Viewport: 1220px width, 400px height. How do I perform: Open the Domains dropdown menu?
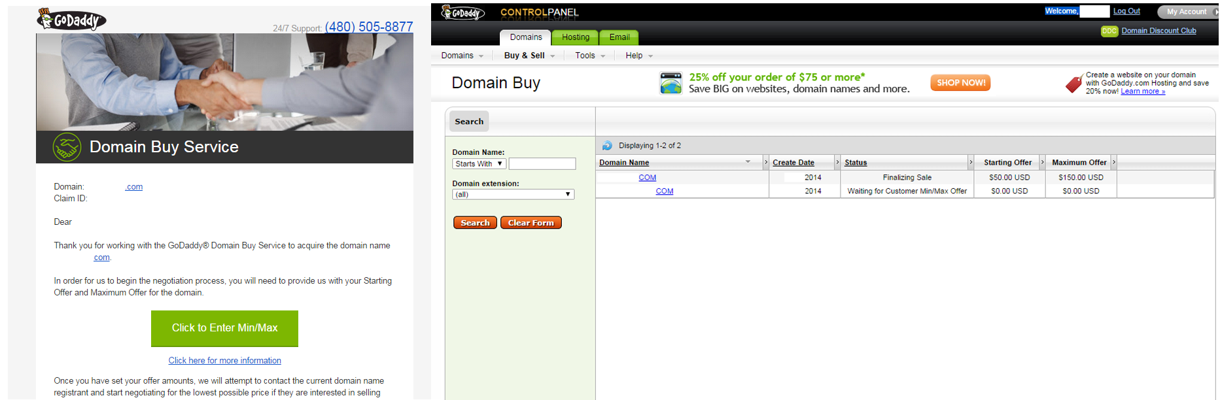click(x=462, y=56)
